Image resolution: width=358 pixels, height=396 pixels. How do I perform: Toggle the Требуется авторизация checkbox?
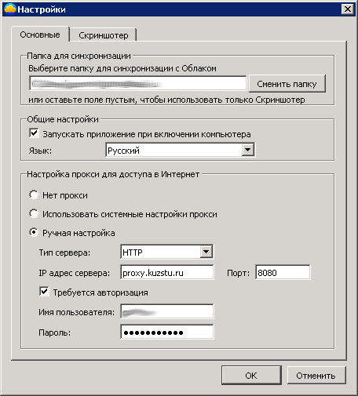[x=44, y=291]
